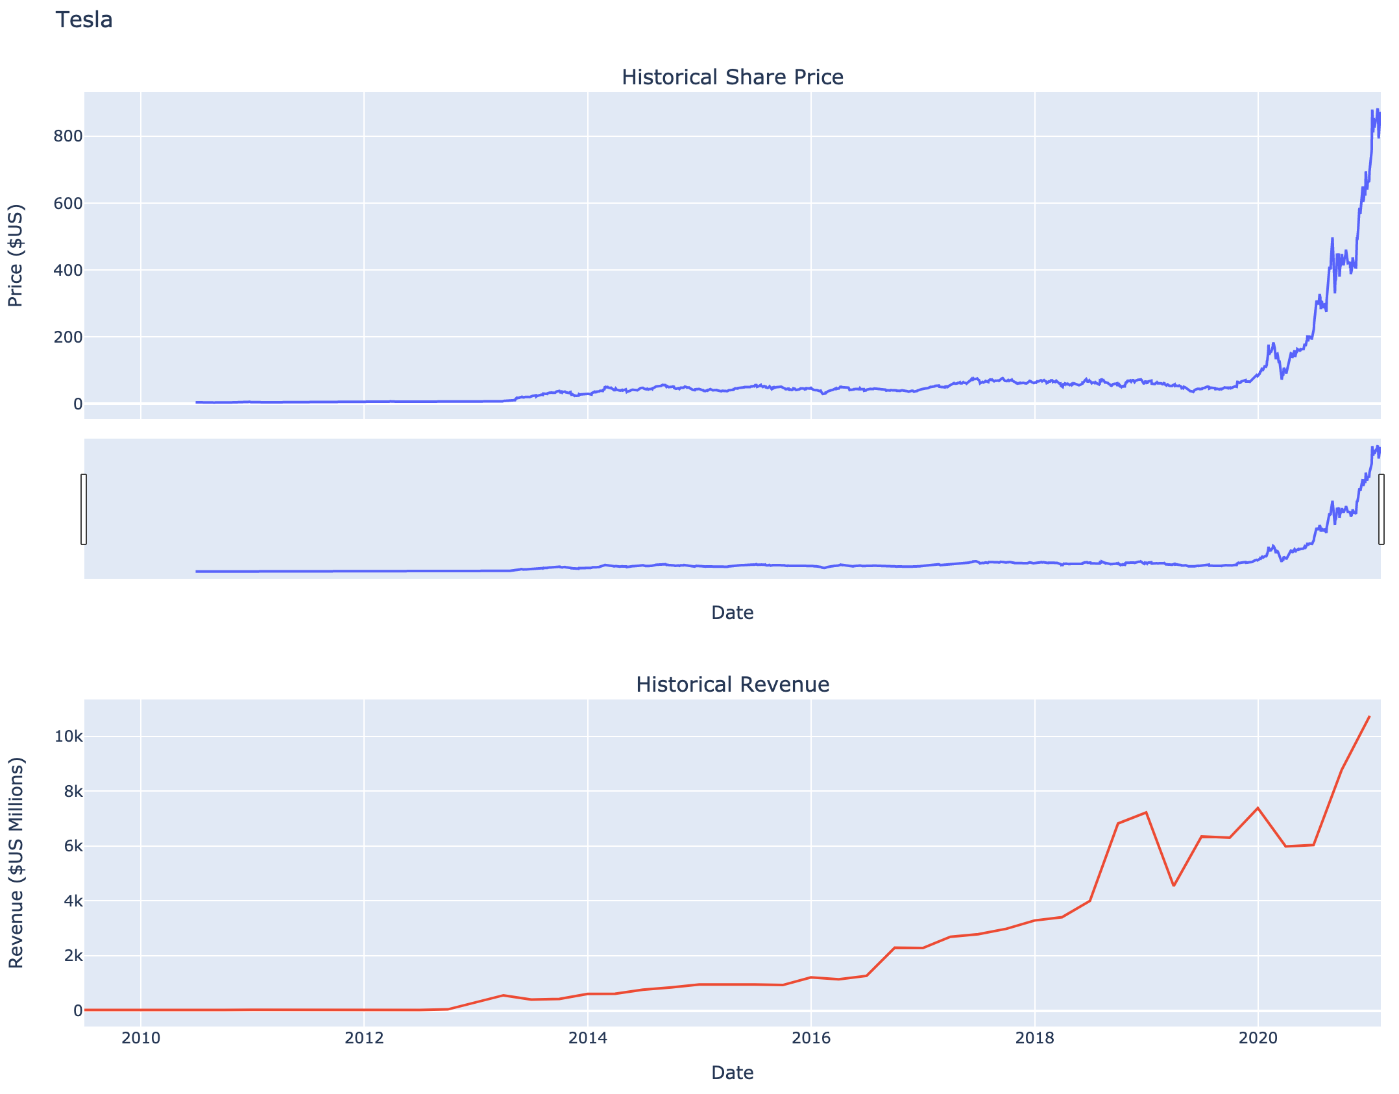This screenshot has width=1399, height=1094.
Task: Click the '2018' date axis tick
Action: (1035, 1038)
